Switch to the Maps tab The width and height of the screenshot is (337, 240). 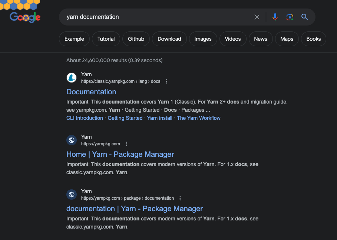click(x=287, y=39)
